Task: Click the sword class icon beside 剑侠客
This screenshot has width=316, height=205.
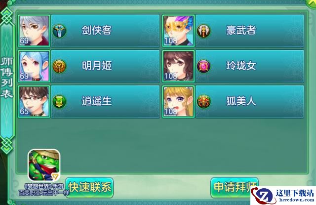Action: (x=59, y=31)
